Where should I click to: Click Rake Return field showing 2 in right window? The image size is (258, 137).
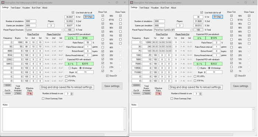point(216,43)
